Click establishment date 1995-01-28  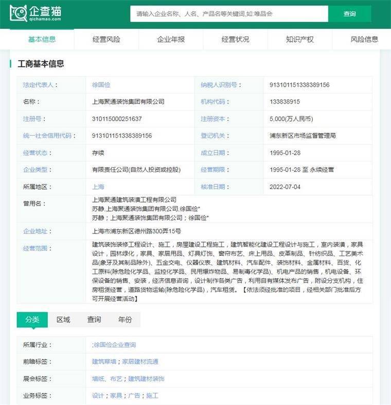[x=285, y=153]
